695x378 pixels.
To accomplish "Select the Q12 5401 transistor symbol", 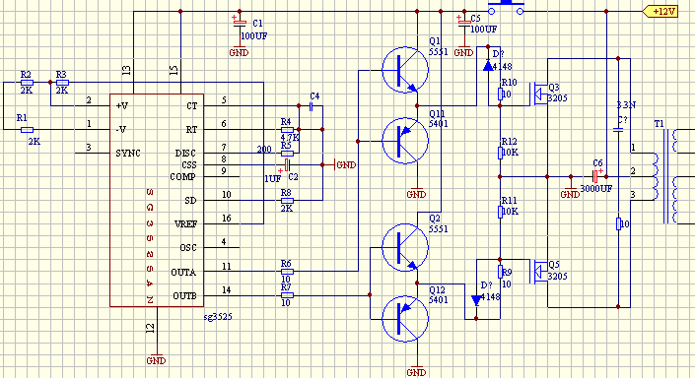I will 405,319.
